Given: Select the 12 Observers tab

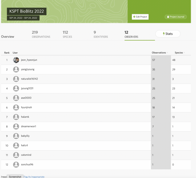Looking at the screenshot, I should [131, 34].
